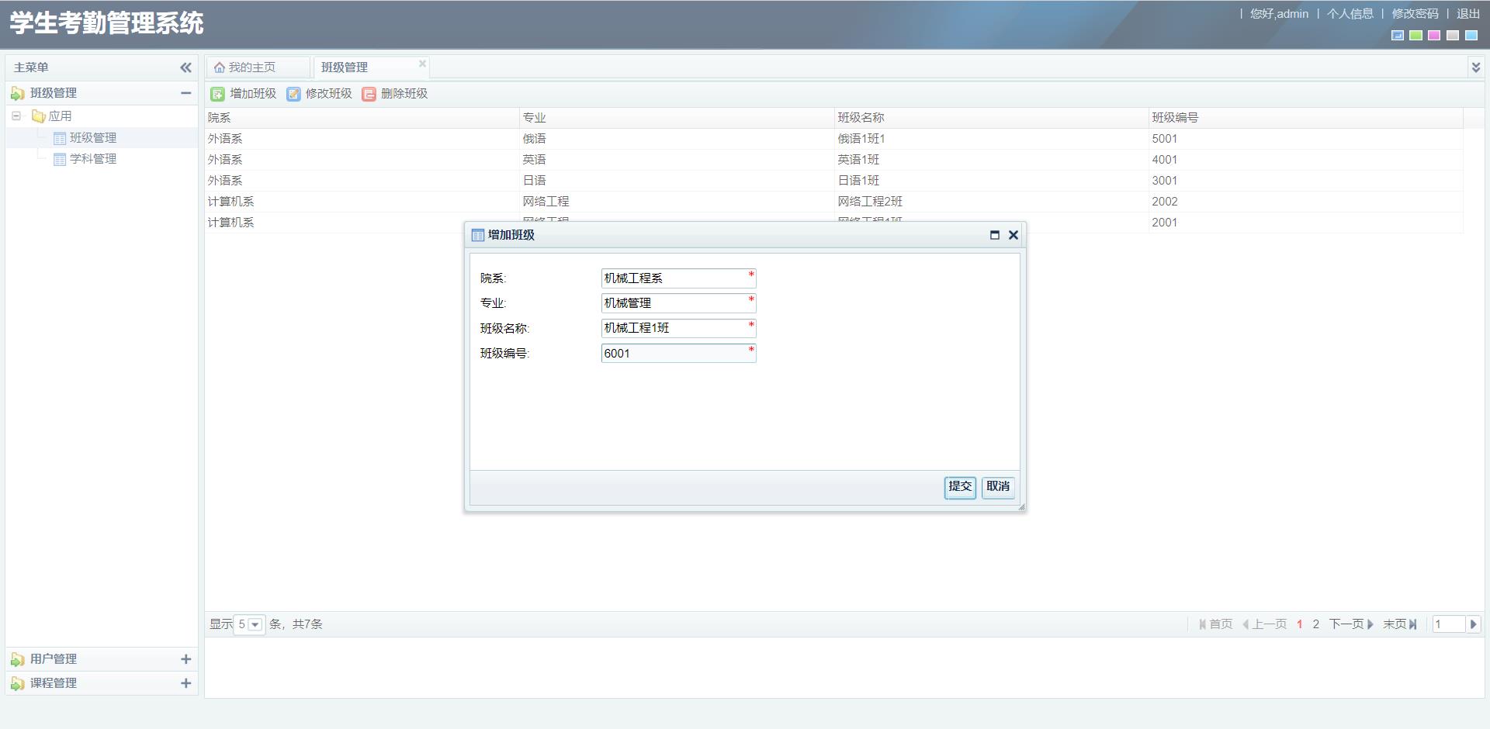Viewport: 1490px width, 729px height.
Task: Switch to the 我的主页 tab
Action: point(258,67)
